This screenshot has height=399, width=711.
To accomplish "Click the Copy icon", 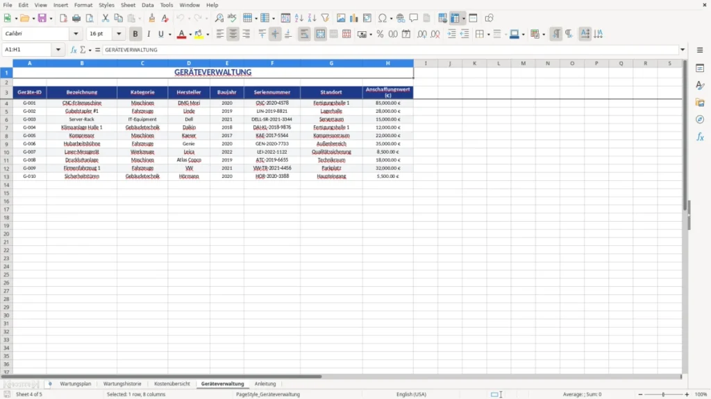I will [118, 18].
